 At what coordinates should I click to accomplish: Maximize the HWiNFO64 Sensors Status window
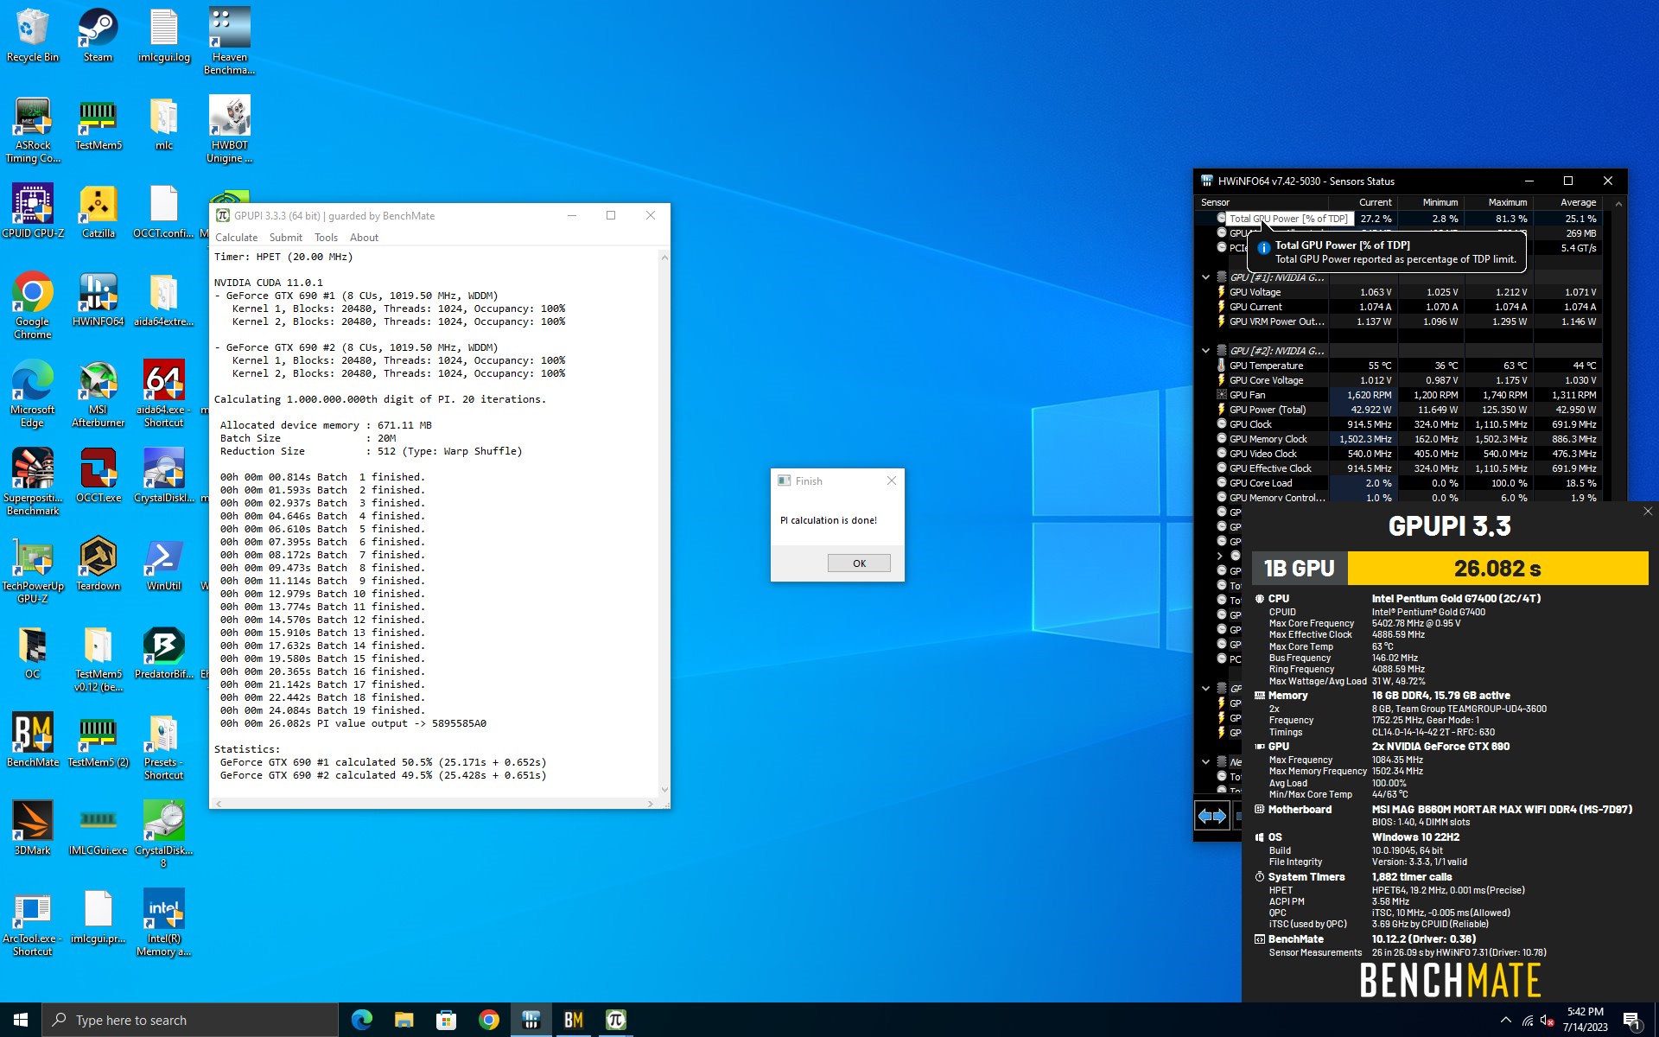coord(1568,181)
